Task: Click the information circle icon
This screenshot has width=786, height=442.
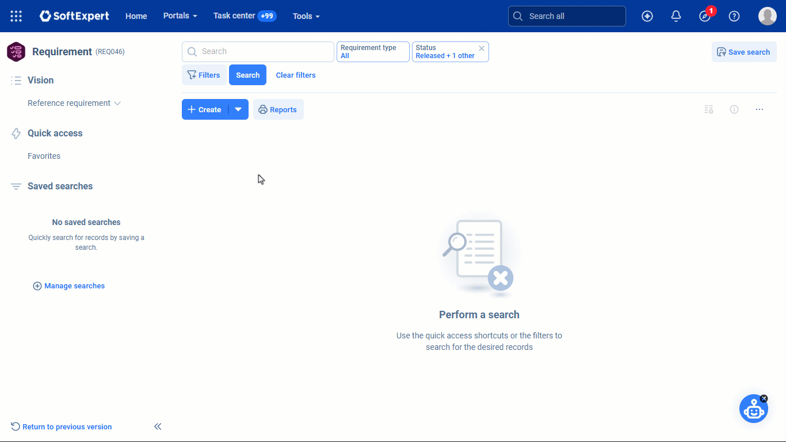Action: click(x=734, y=109)
